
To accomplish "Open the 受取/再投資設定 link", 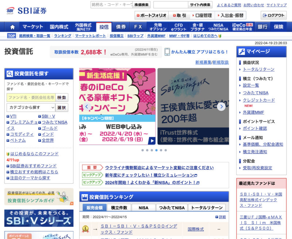I will 257,168.
